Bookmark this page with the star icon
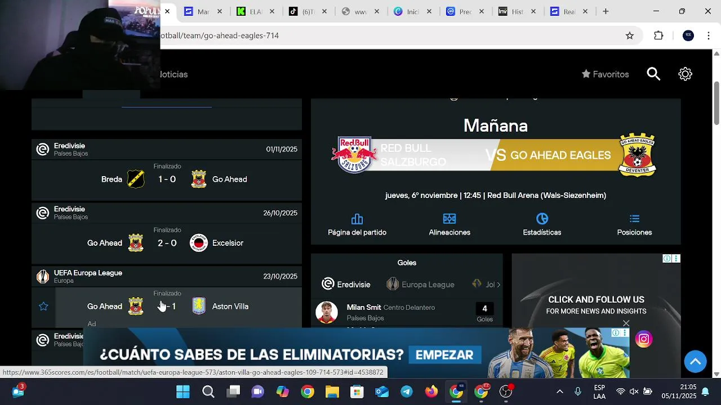721x405 pixels. [x=630, y=35]
